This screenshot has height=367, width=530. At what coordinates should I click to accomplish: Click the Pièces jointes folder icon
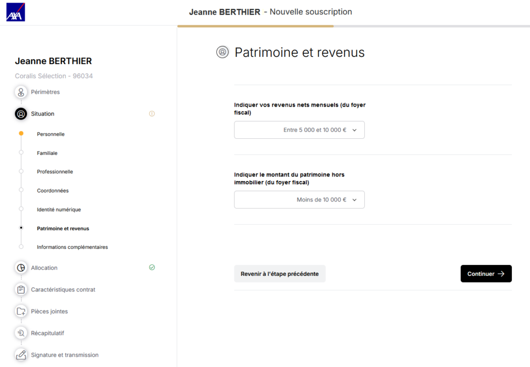(x=21, y=312)
